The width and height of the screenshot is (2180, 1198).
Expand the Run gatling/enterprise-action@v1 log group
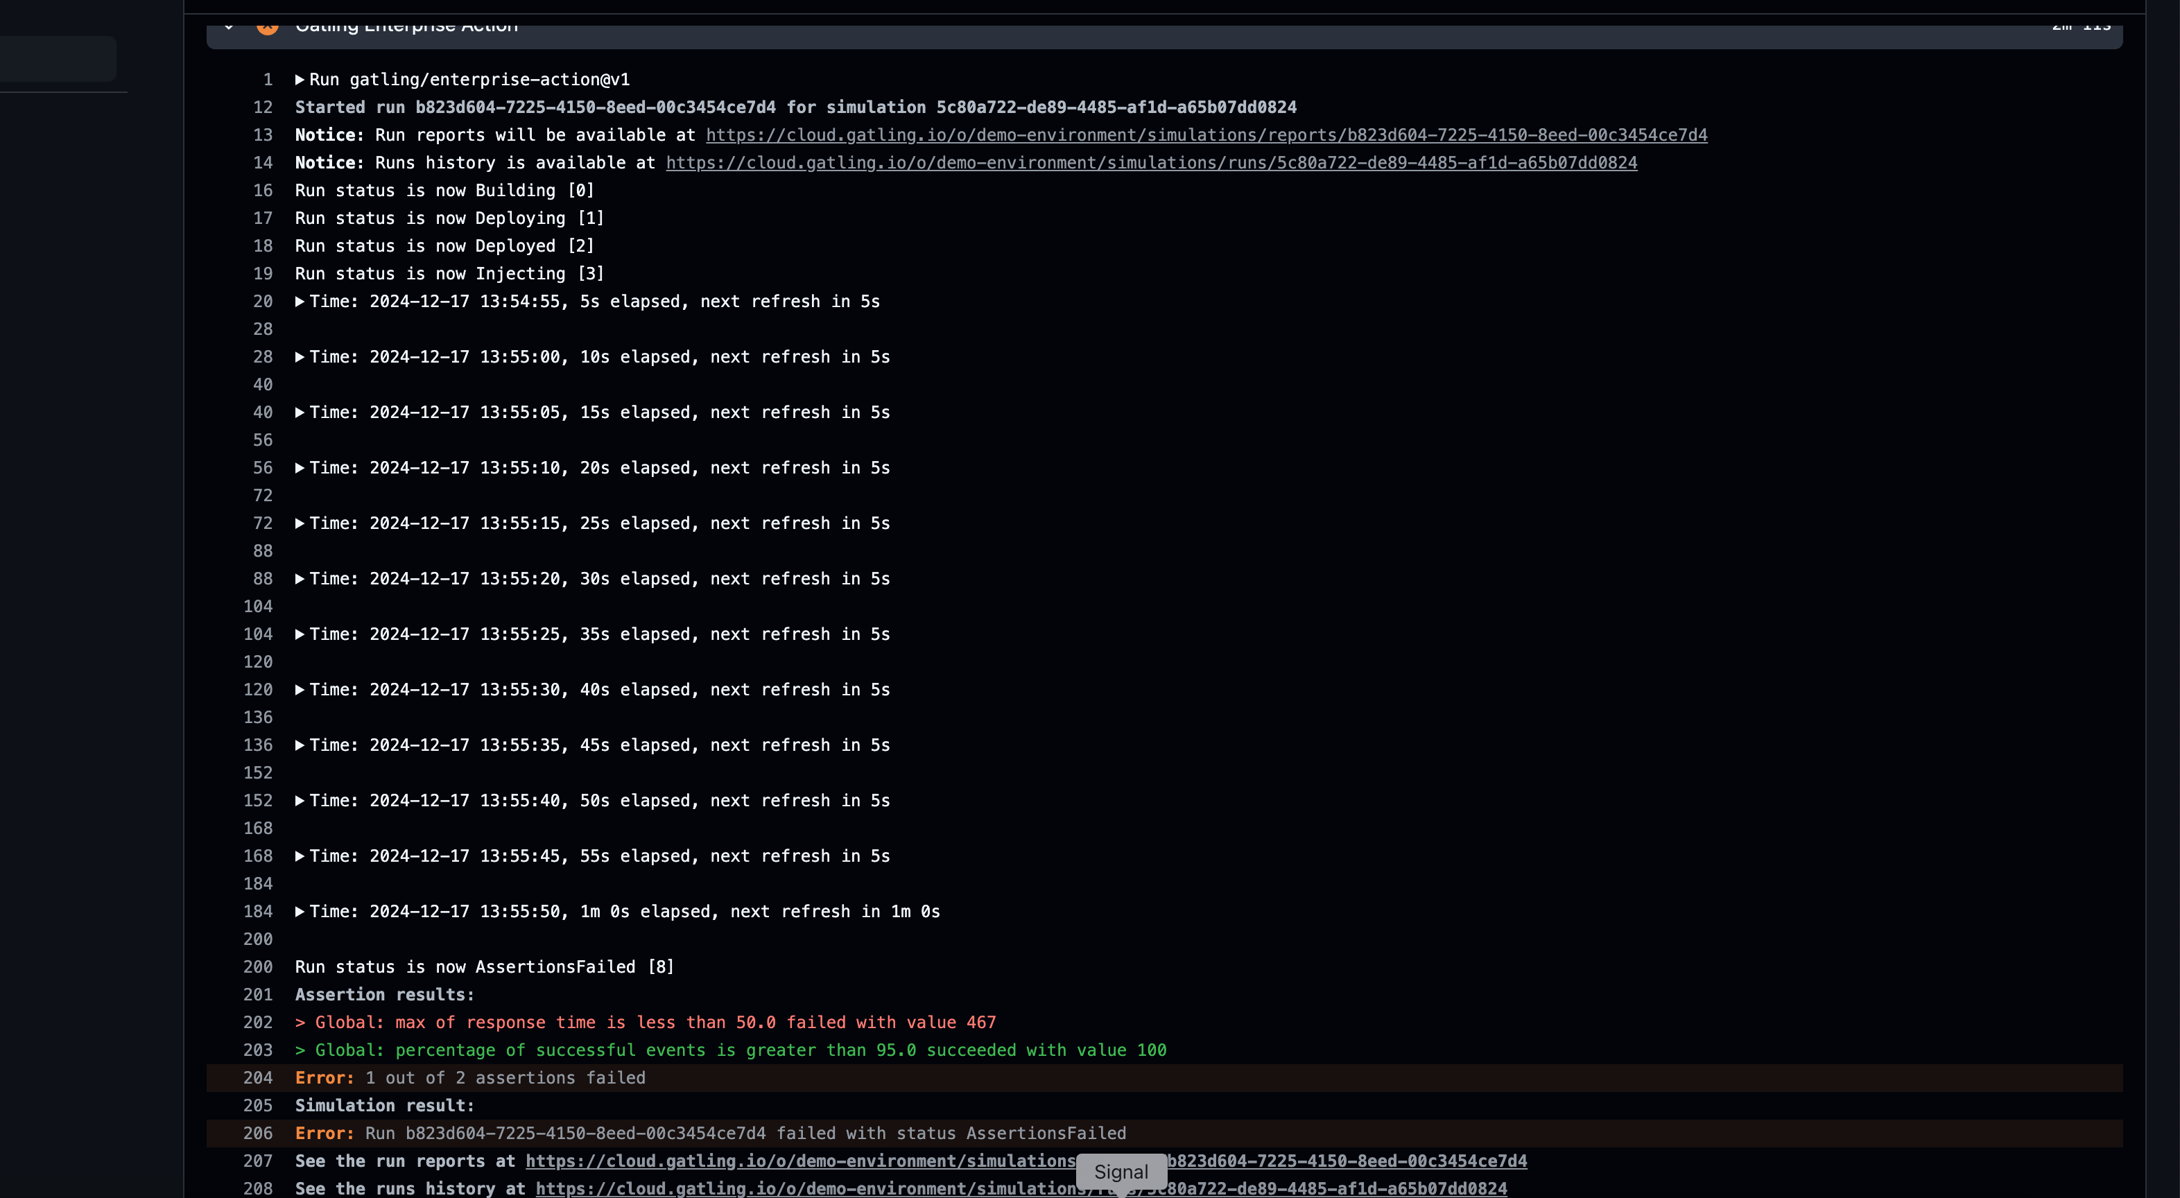tap(300, 80)
